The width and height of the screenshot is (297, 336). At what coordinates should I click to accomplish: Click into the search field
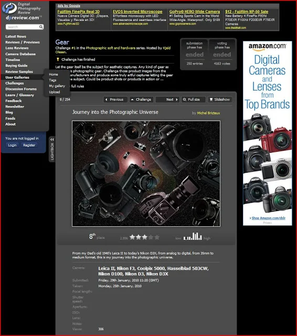coord(23,27)
